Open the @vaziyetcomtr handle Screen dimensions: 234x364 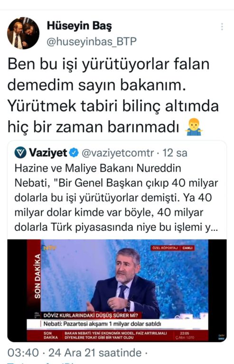point(118,153)
